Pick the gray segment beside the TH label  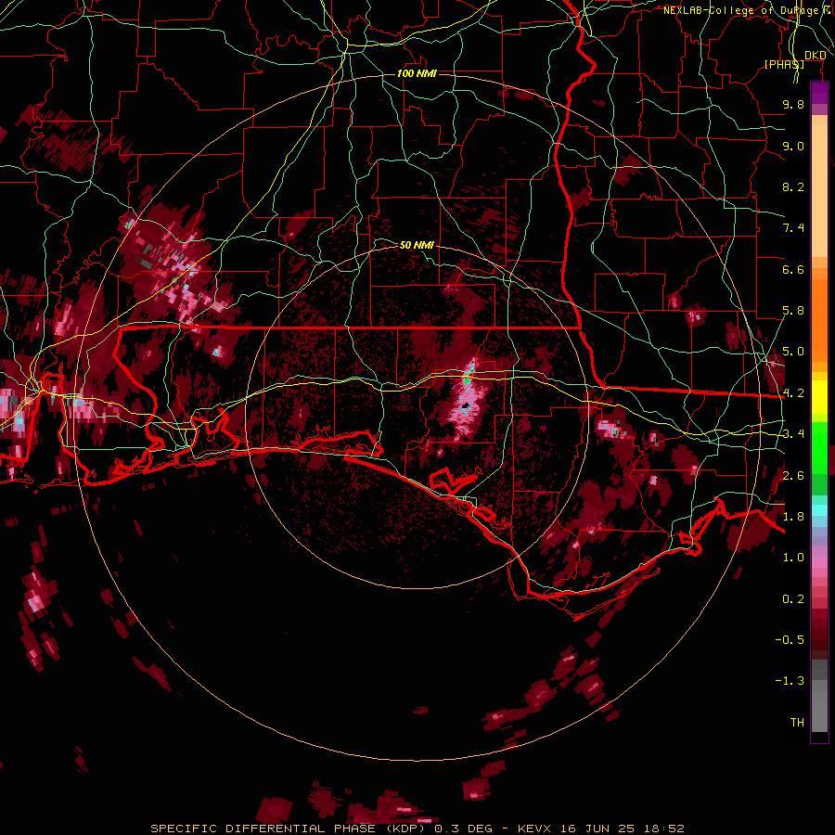click(x=819, y=713)
